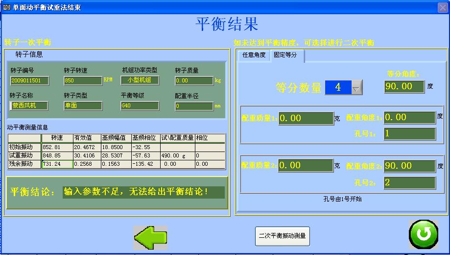The image size is (450, 255).
Task: Click table cell 28.5307
Action: point(116,155)
